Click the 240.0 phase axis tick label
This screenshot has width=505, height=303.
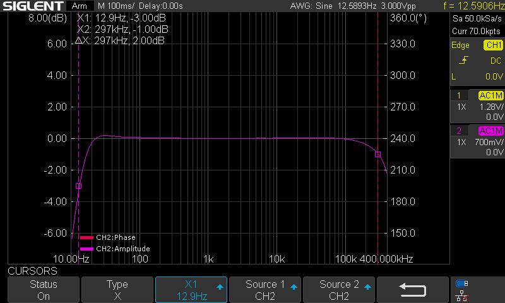click(403, 138)
